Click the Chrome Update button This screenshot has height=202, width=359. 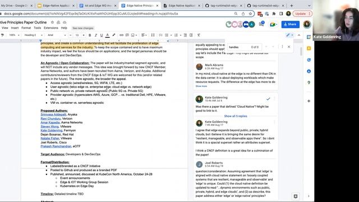click(x=302, y=13)
